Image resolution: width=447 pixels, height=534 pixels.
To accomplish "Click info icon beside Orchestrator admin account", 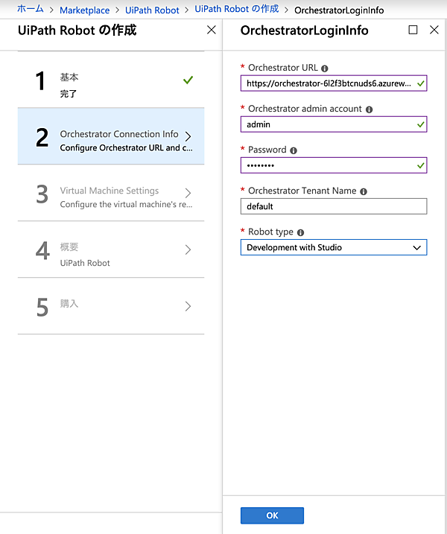I will (370, 109).
